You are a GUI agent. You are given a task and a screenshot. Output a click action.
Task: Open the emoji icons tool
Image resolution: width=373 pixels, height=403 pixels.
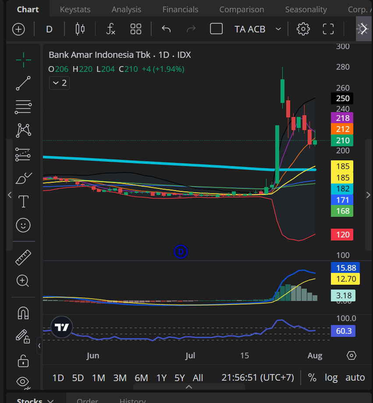tap(23, 226)
